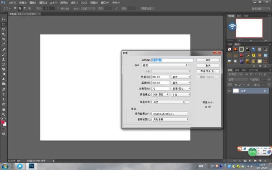Select the Lasso tool
Image resolution: width=272 pixels, height=170 pixels.
point(4,29)
